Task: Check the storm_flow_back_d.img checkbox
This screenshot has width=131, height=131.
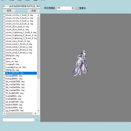Action: (x=4, y=27)
